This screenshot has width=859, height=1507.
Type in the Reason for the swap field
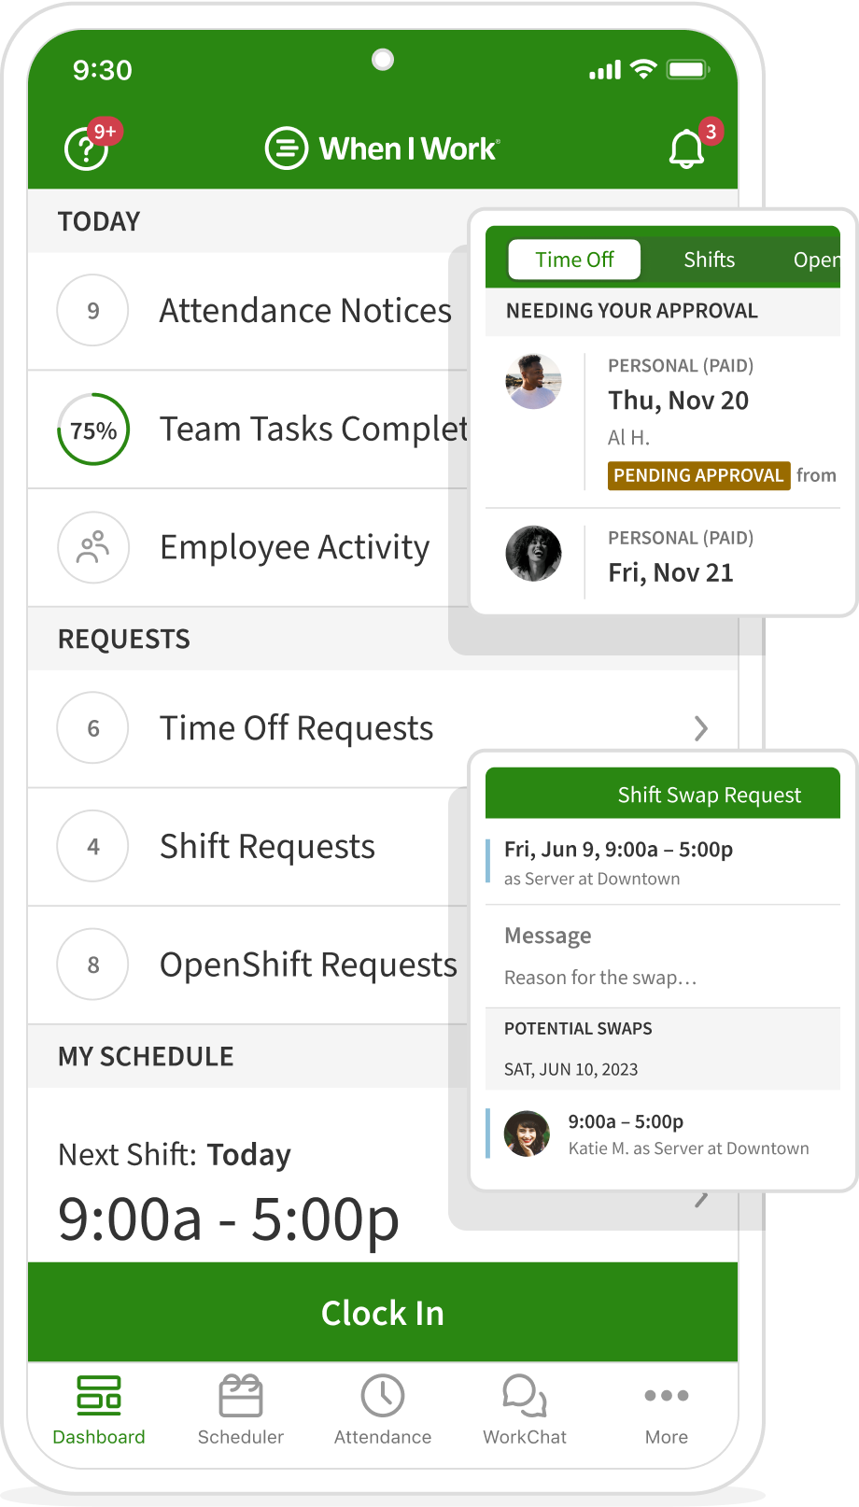coord(600,978)
